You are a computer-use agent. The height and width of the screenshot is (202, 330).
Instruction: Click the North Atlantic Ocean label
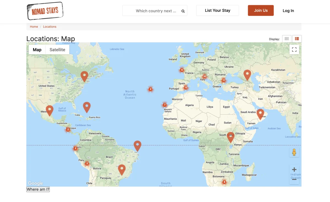click(130, 95)
